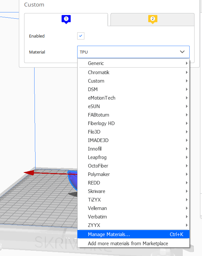Show Skriware brand materials

point(133,191)
